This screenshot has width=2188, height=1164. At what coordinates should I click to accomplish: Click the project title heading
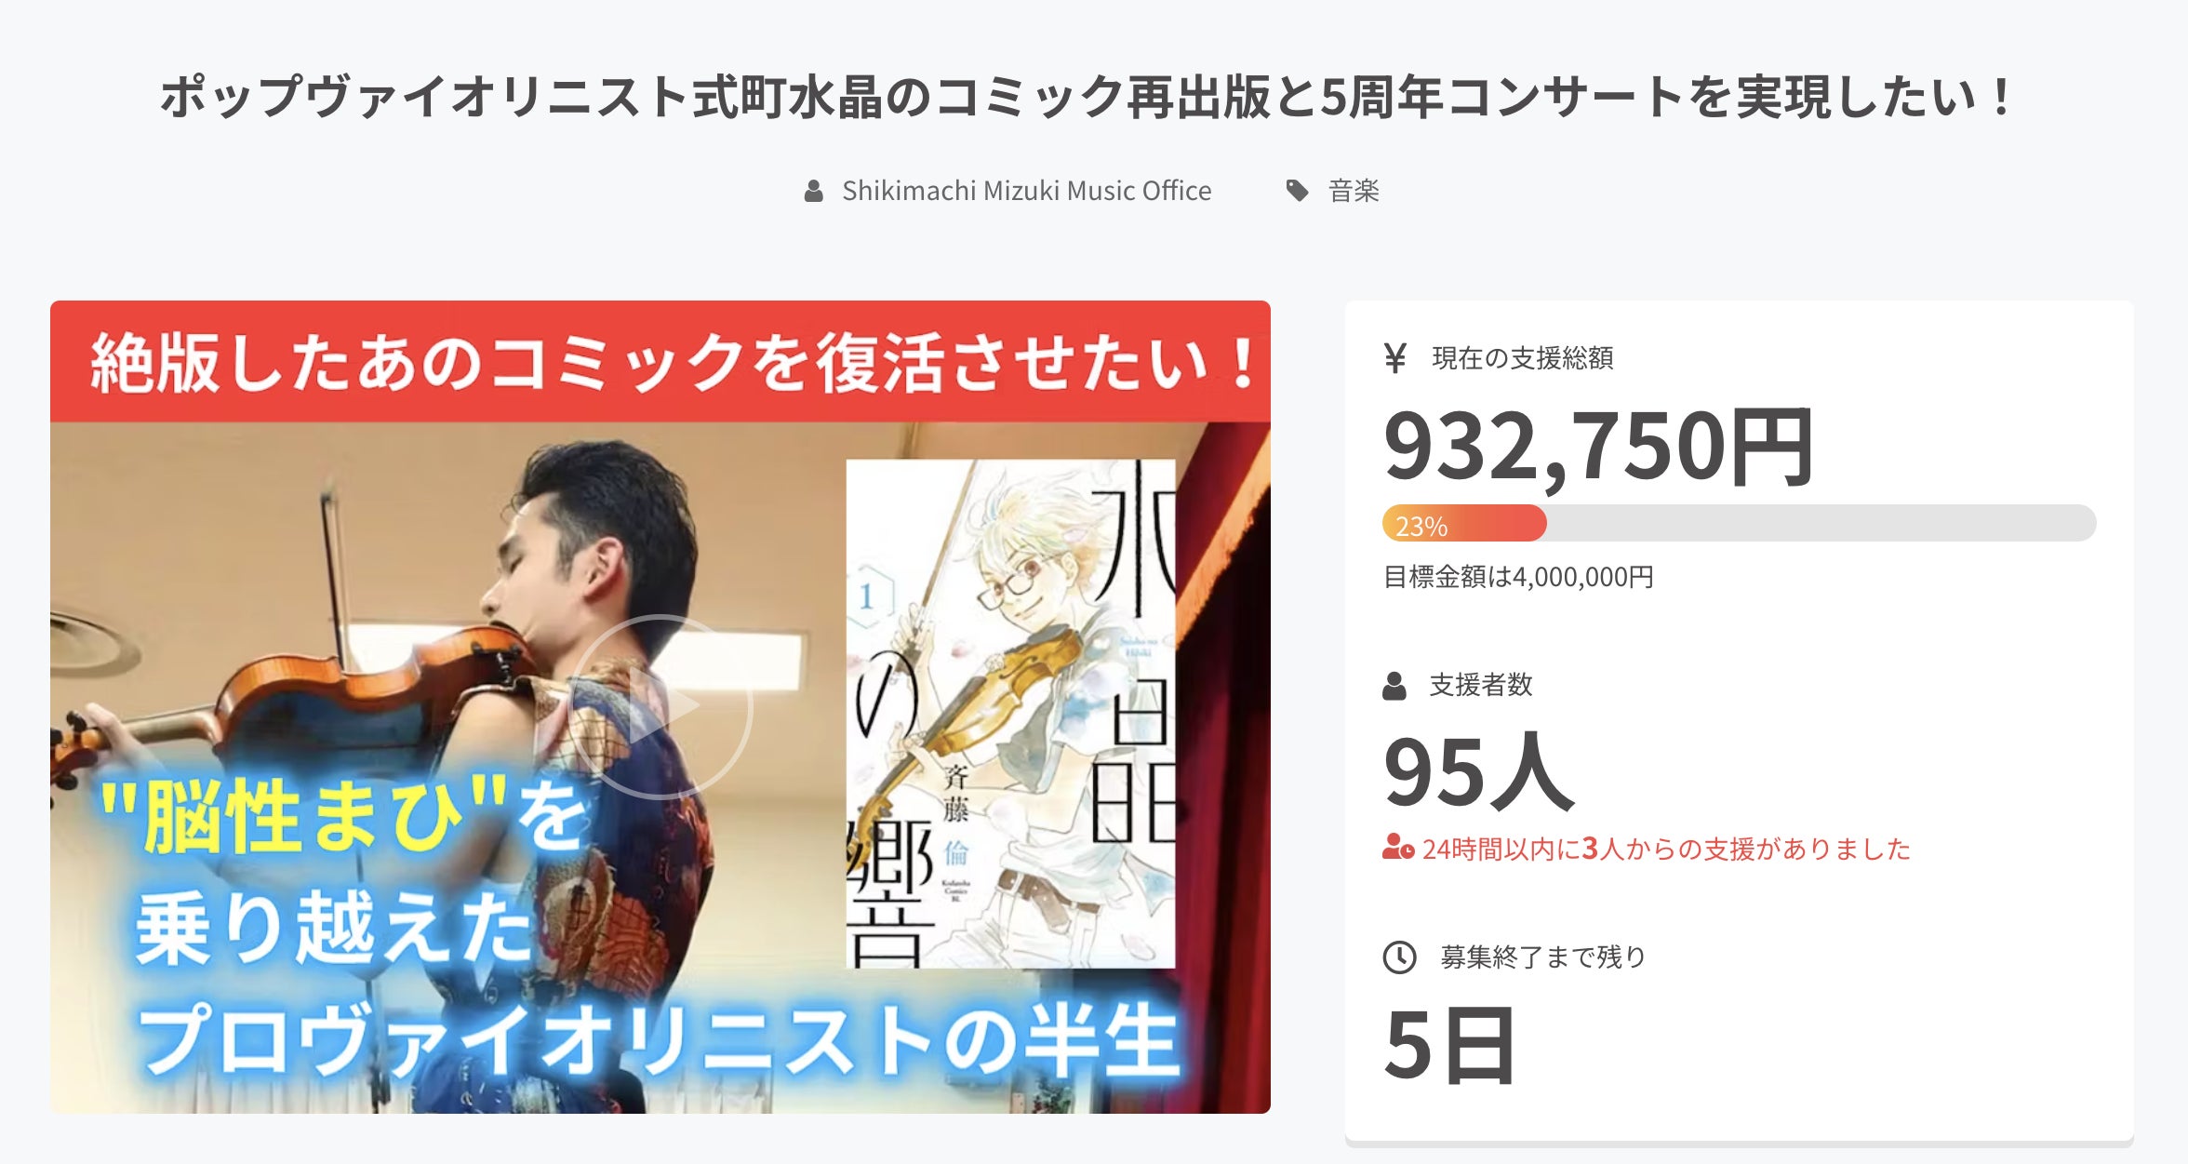1087,97
